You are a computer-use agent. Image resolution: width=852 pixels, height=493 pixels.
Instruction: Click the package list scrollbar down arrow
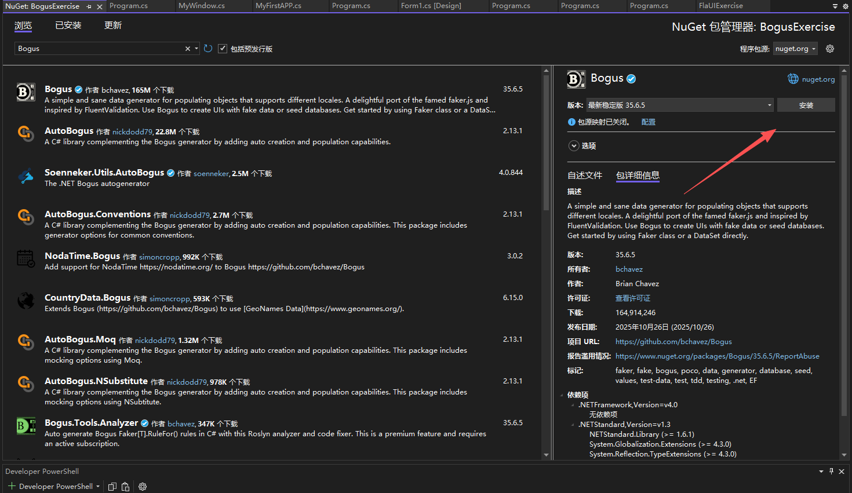pos(546,455)
